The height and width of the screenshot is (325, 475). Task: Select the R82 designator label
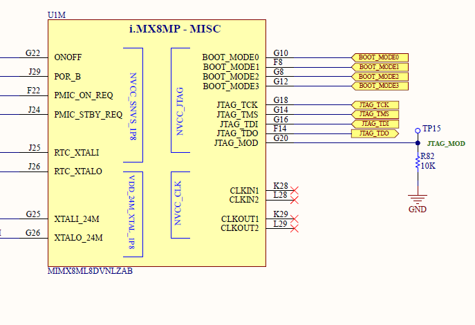click(x=427, y=156)
